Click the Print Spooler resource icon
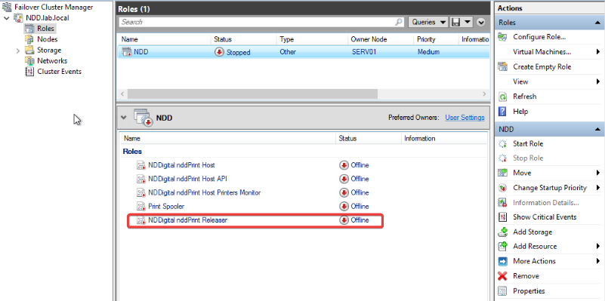Viewport: 605px width, 301px height. click(141, 206)
